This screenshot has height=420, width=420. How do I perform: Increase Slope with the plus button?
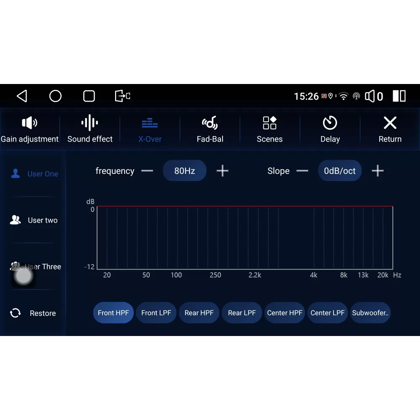click(378, 171)
